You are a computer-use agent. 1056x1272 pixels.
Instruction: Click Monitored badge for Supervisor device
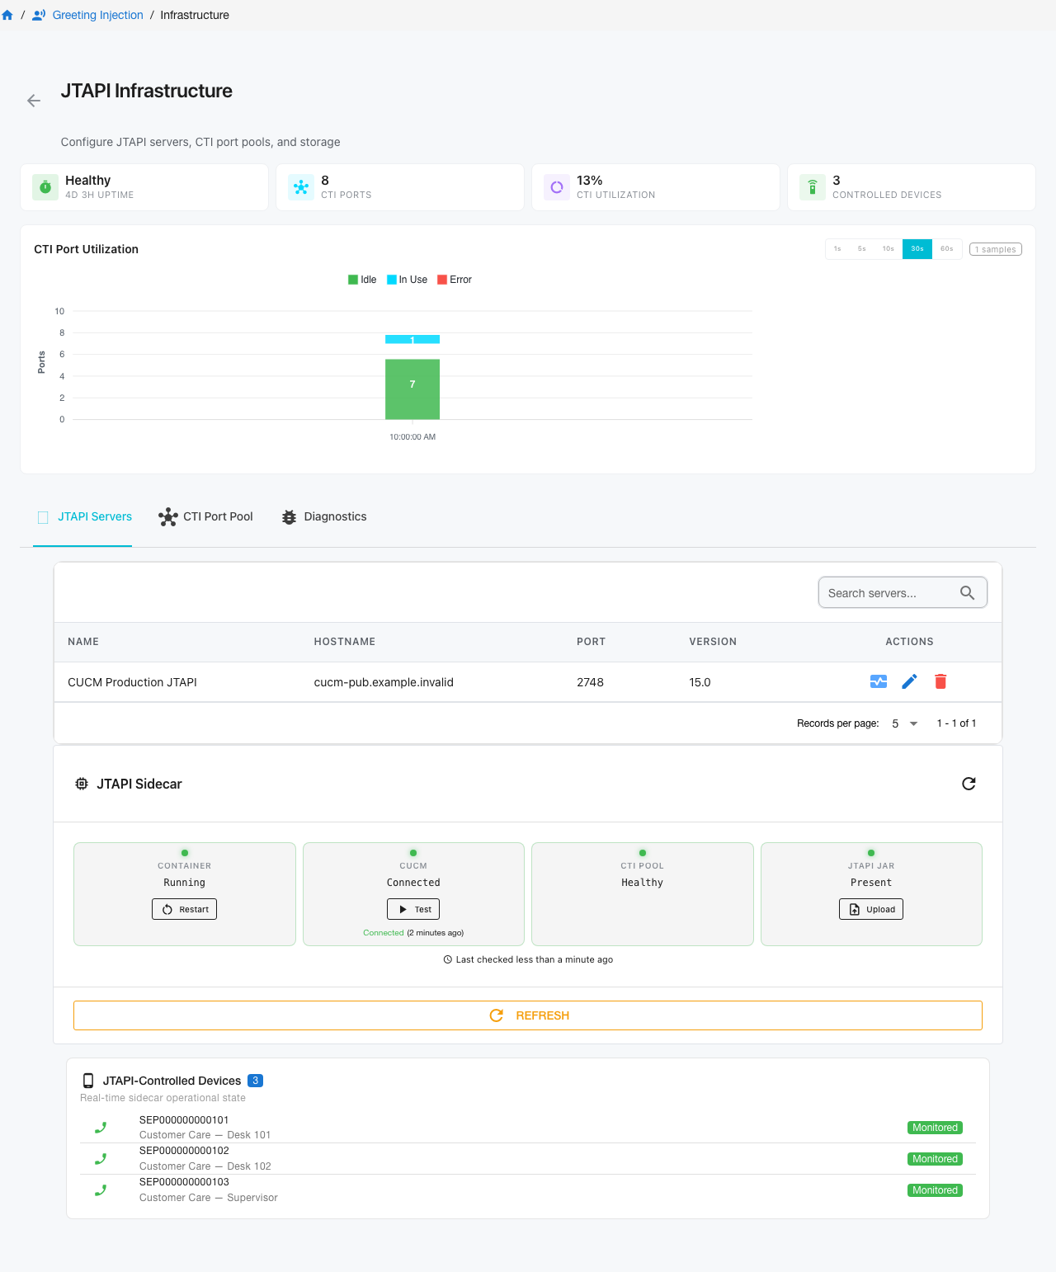pos(935,1190)
